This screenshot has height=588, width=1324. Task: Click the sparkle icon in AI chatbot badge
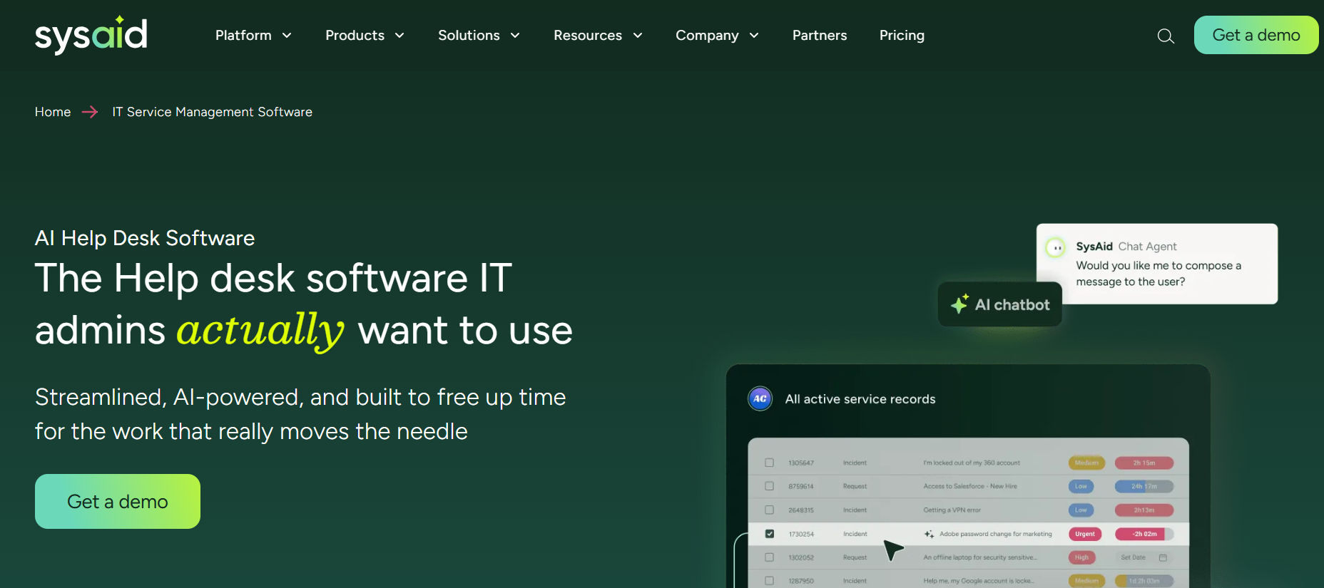point(959,304)
